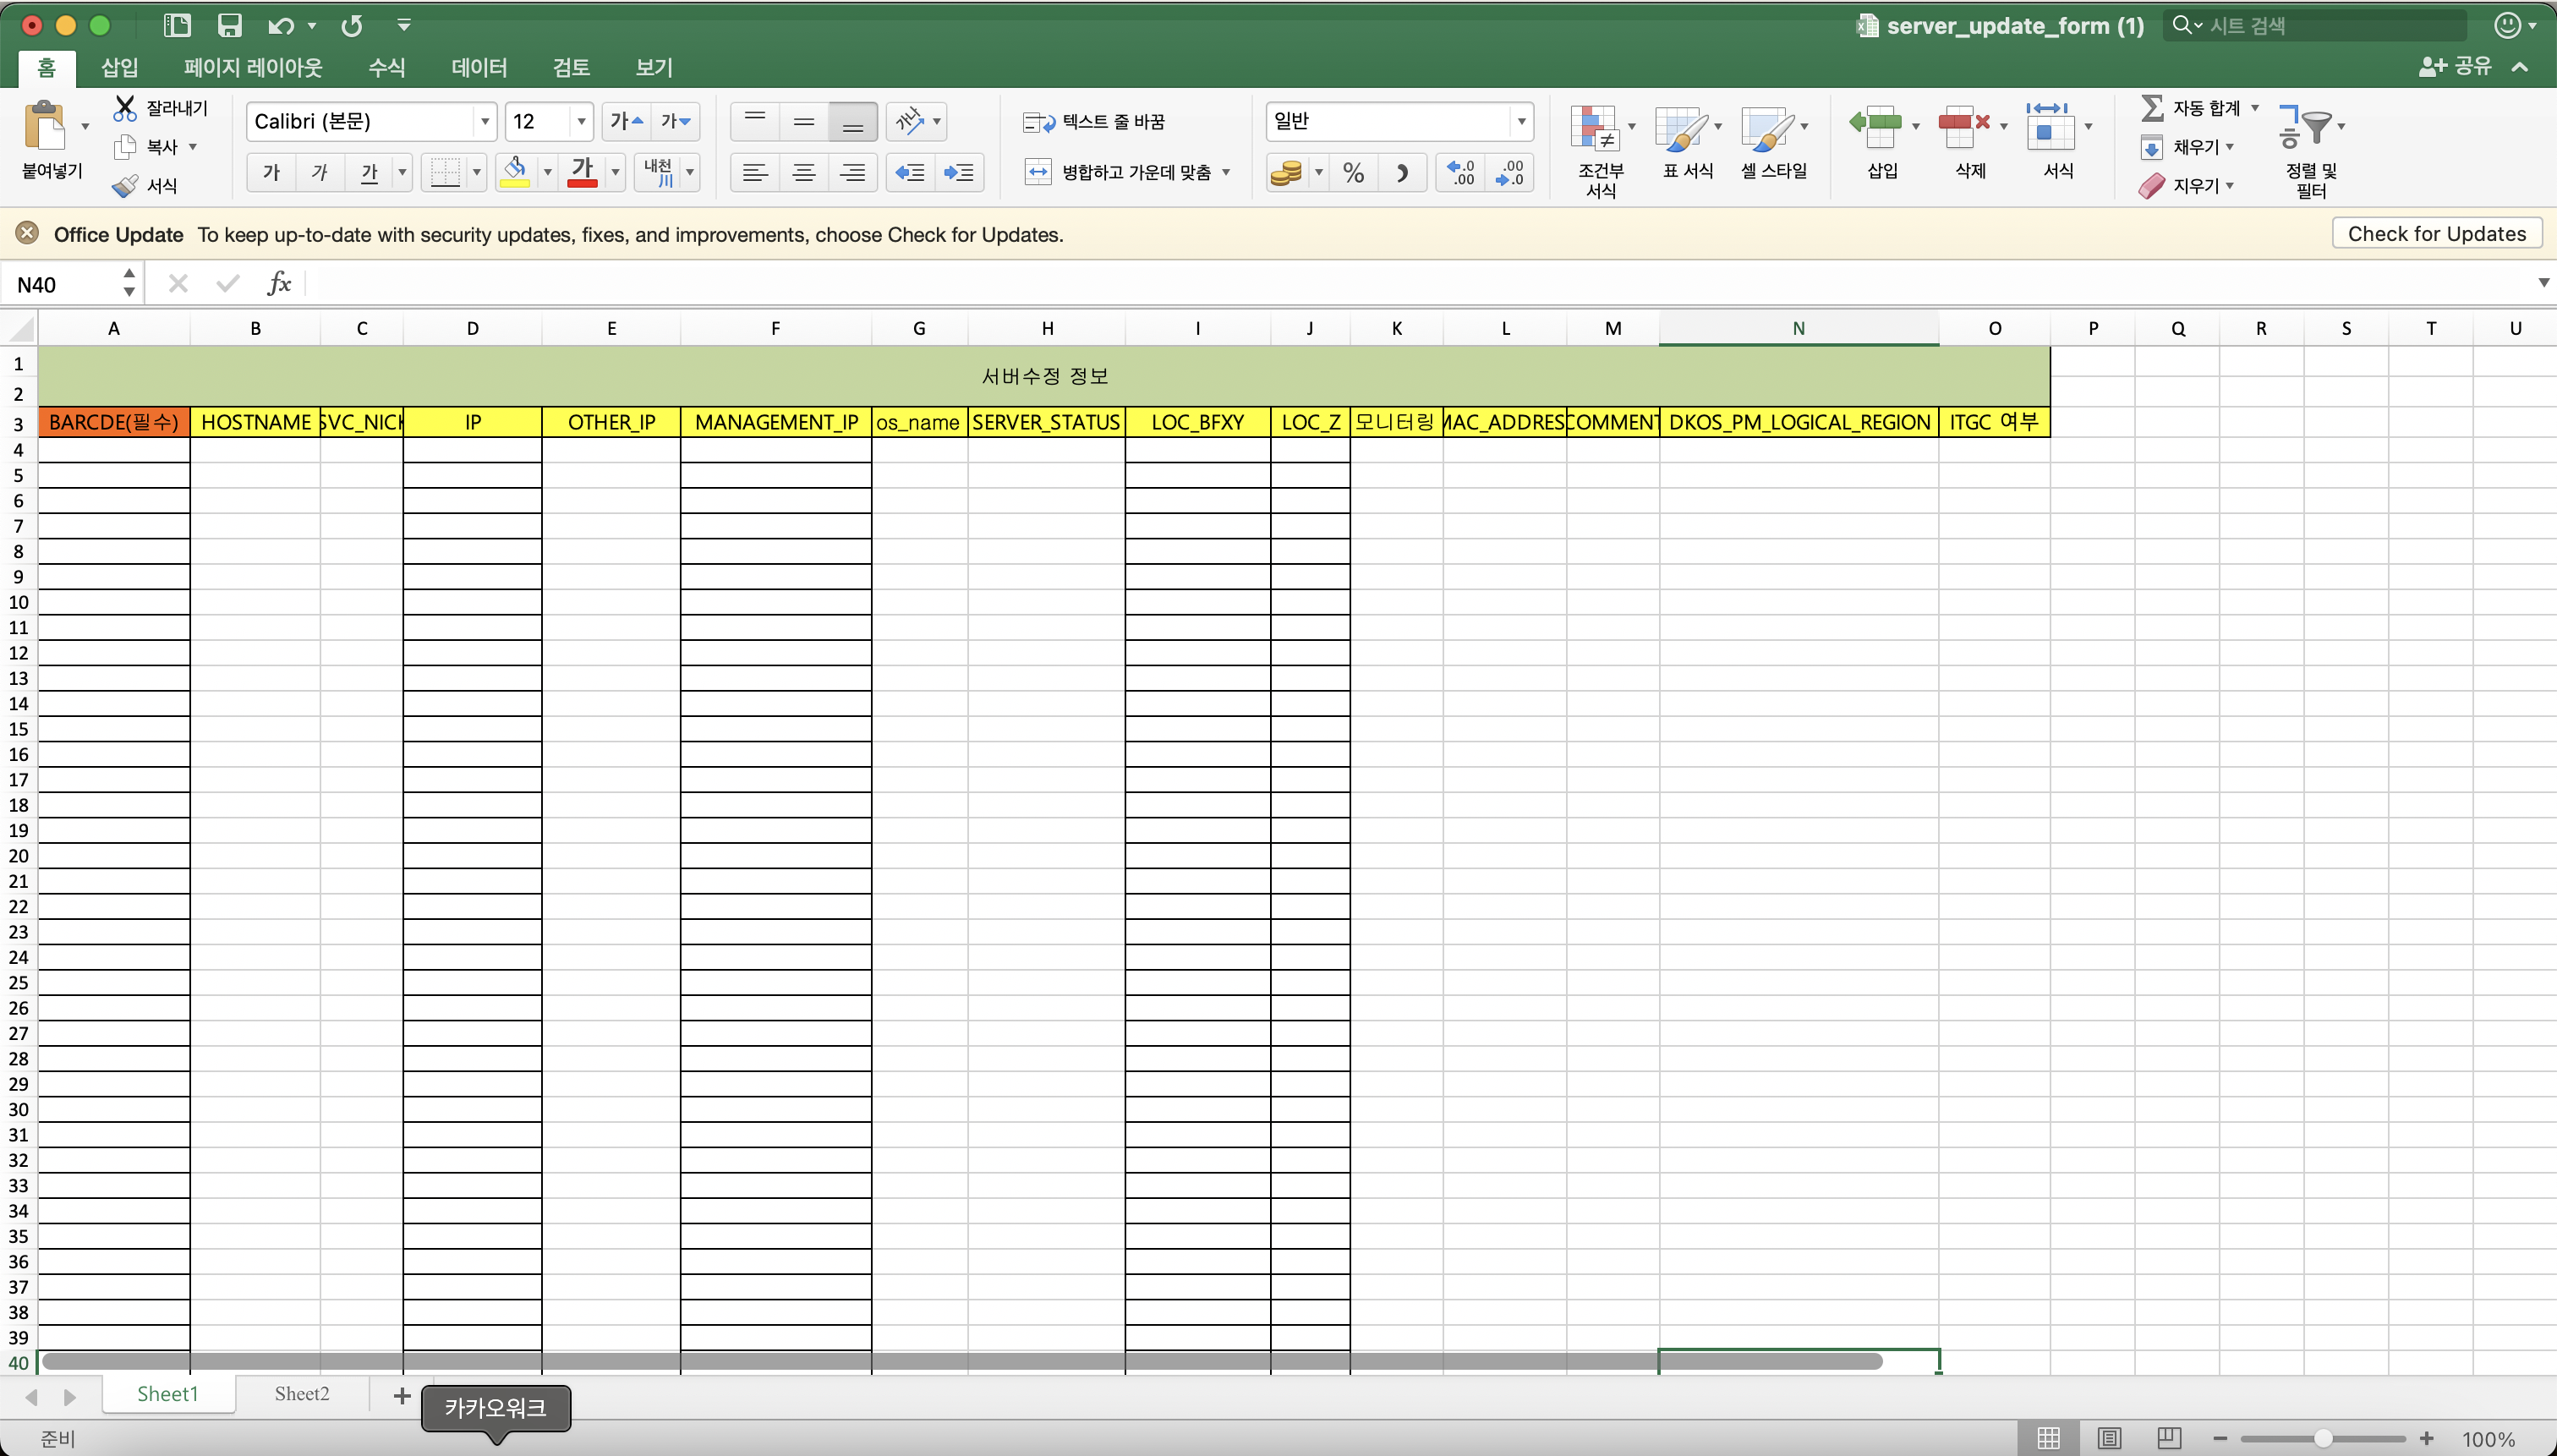
Task: Open conditional formatting (조건부 서식)
Action: point(1601,149)
